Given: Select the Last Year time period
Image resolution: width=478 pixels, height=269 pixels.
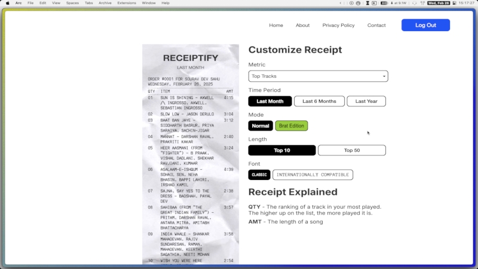Looking at the screenshot, I should click(366, 101).
